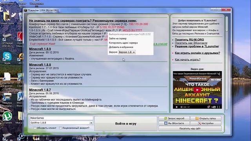This screenshot has width=251, height=141.
Task: Click the small play icon in the video controls
Action: [177, 107]
